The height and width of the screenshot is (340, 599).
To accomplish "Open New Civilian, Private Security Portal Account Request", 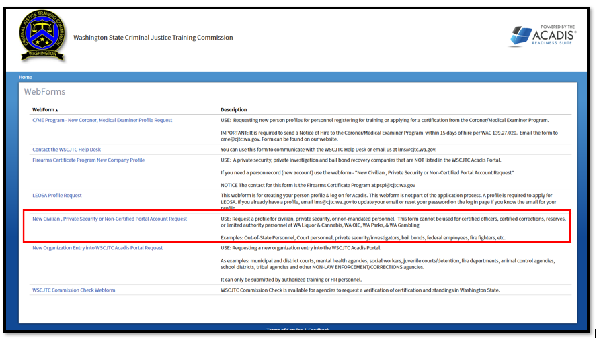I will coord(110,219).
